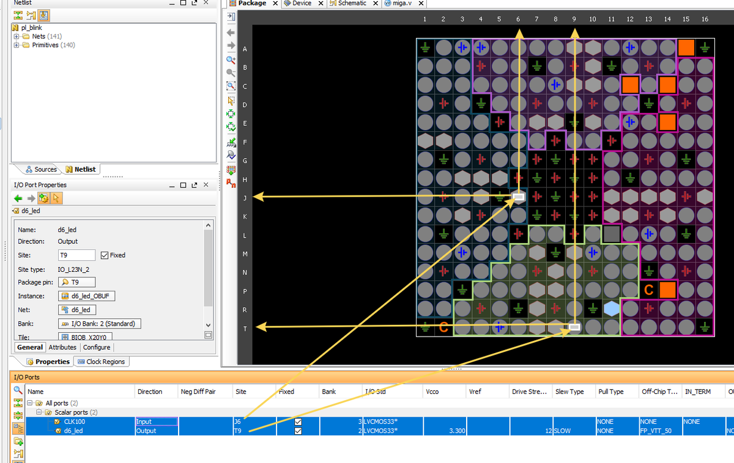Viewport: 734px width, 463px height.
Task: Expand the Nets folder in Netlist tree
Action: pyautogui.click(x=17, y=37)
